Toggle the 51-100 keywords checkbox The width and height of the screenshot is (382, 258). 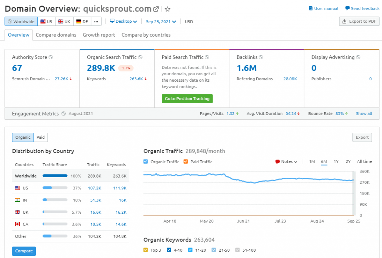tap(238, 250)
